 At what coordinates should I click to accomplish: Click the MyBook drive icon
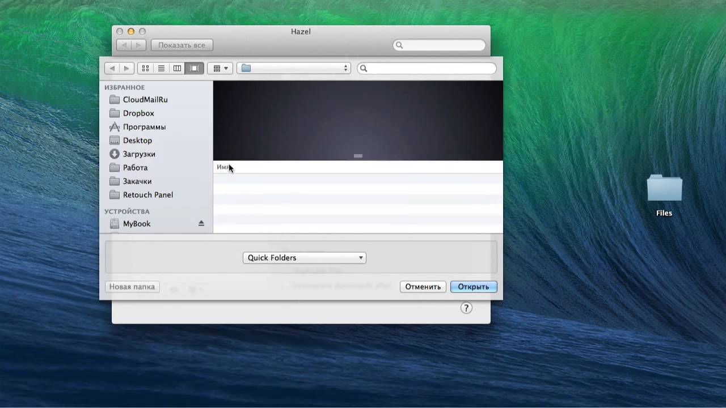point(115,224)
